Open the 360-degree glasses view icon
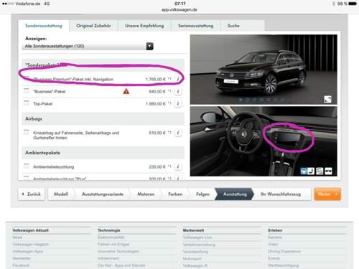This screenshot has height=269, width=359. tap(328, 171)
